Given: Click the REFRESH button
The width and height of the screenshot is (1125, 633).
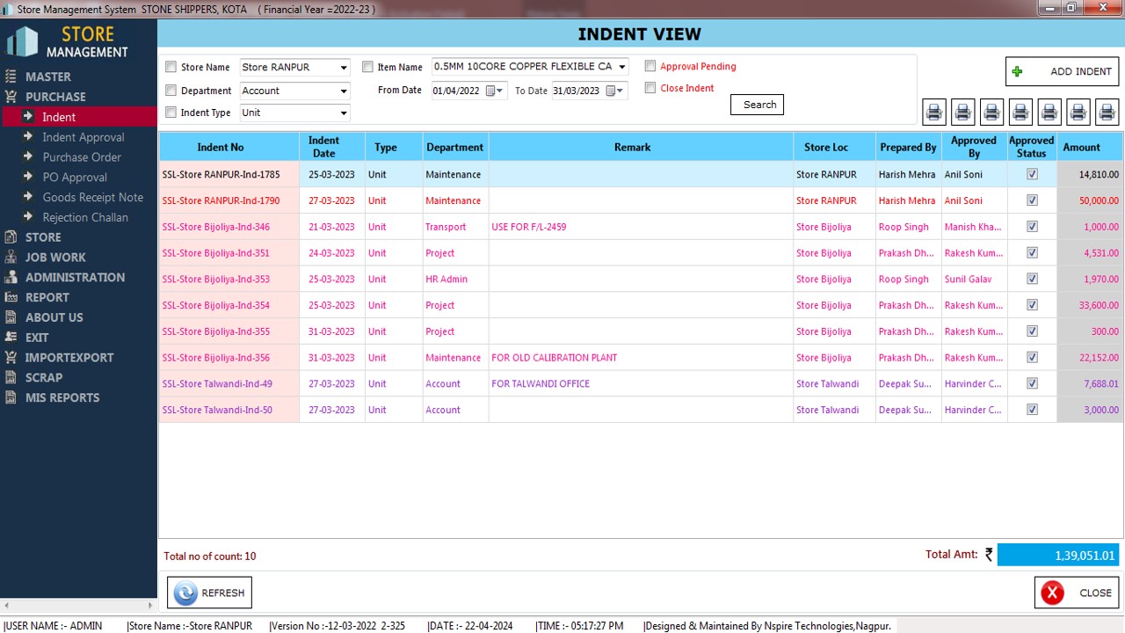Looking at the screenshot, I should [209, 593].
